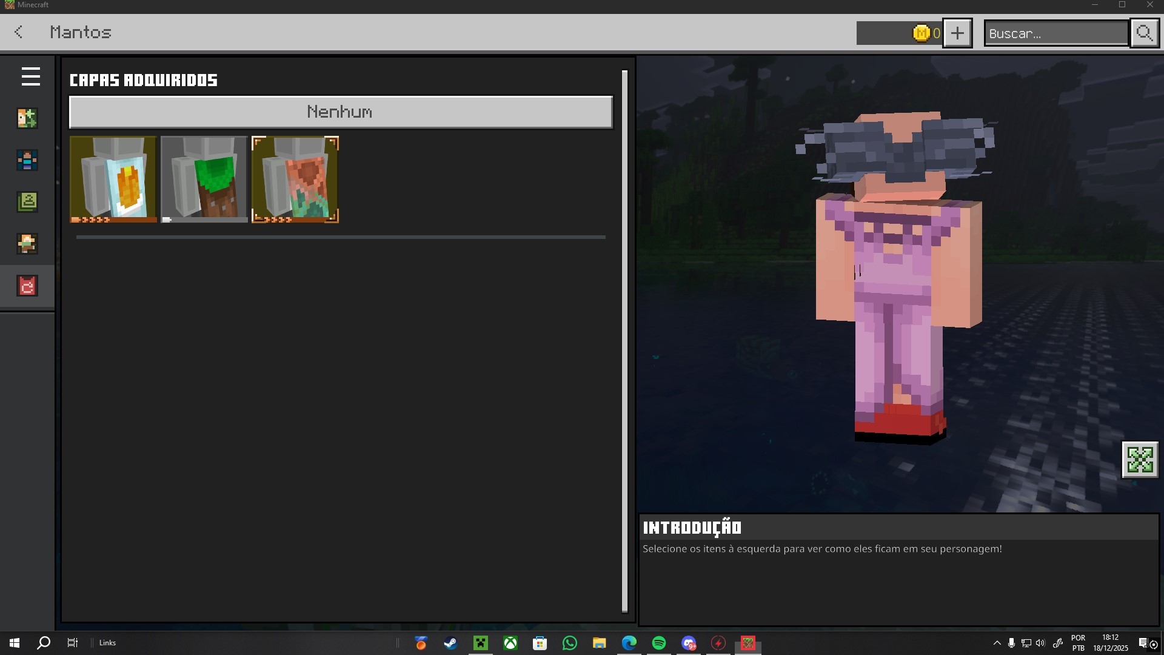Open the clock showing 18:12
This screenshot has height=655, width=1164.
click(x=1111, y=643)
